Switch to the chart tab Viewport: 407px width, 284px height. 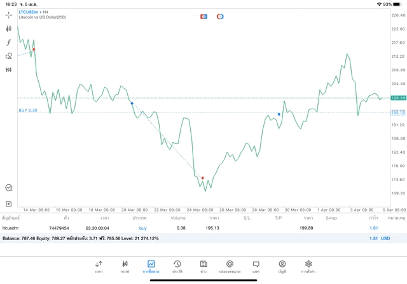125,267
